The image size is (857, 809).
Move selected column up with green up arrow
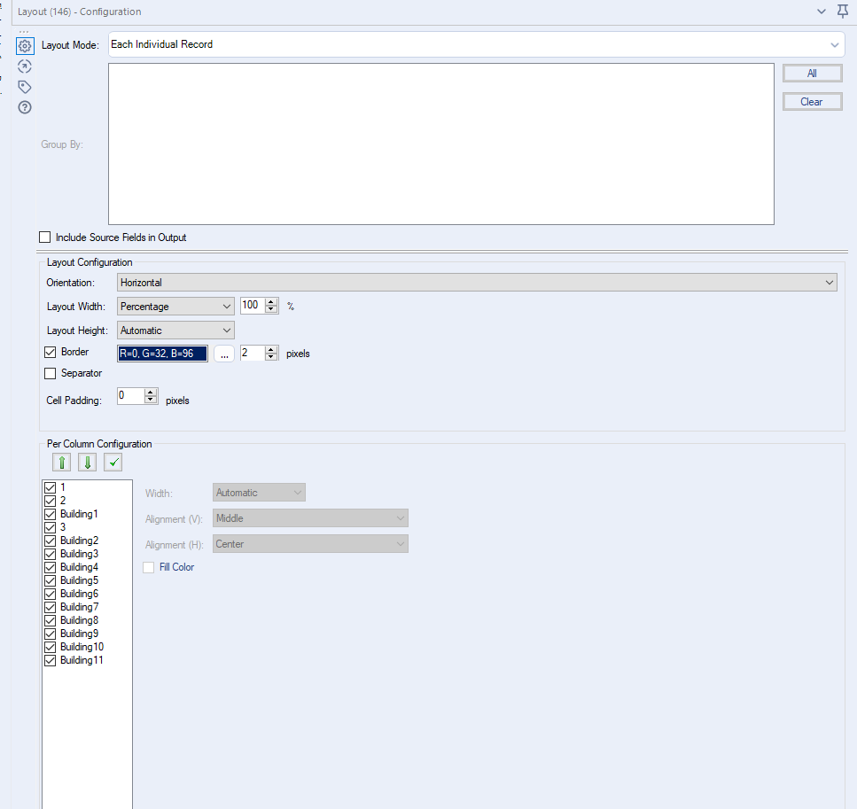tap(60, 462)
